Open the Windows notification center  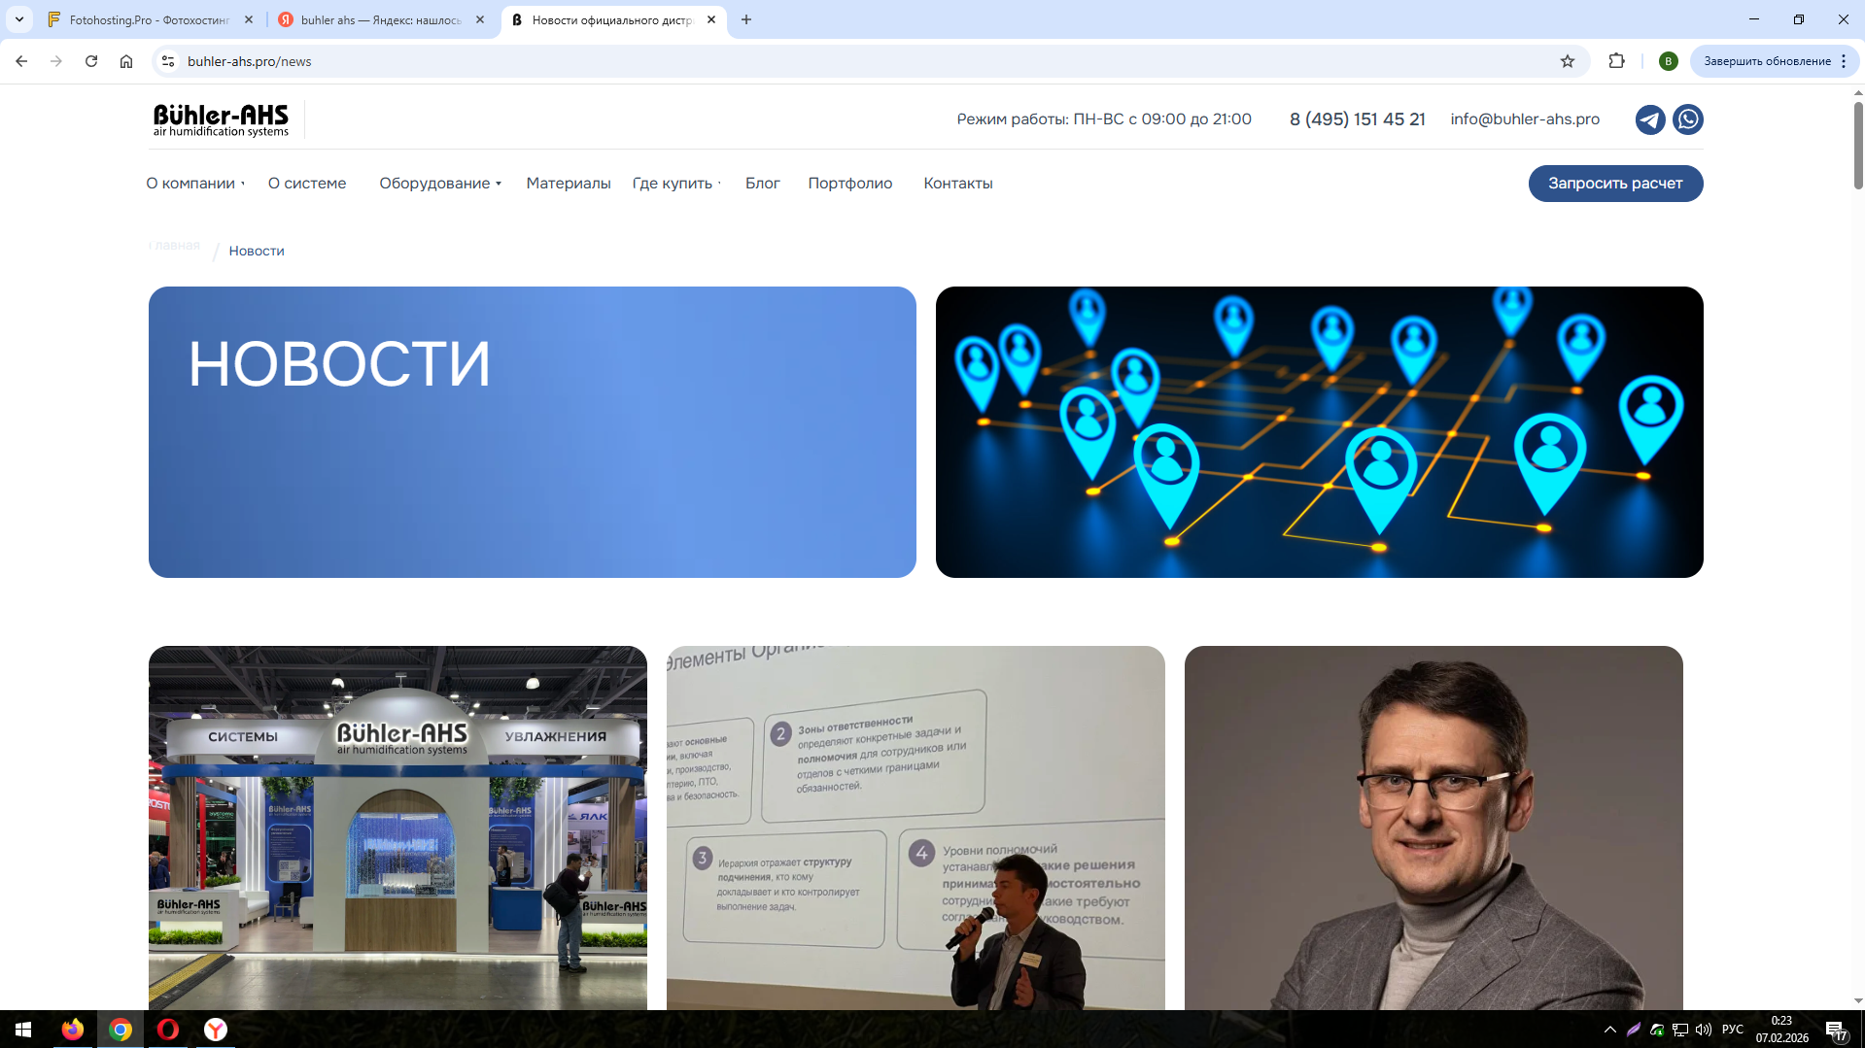tap(1837, 1030)
